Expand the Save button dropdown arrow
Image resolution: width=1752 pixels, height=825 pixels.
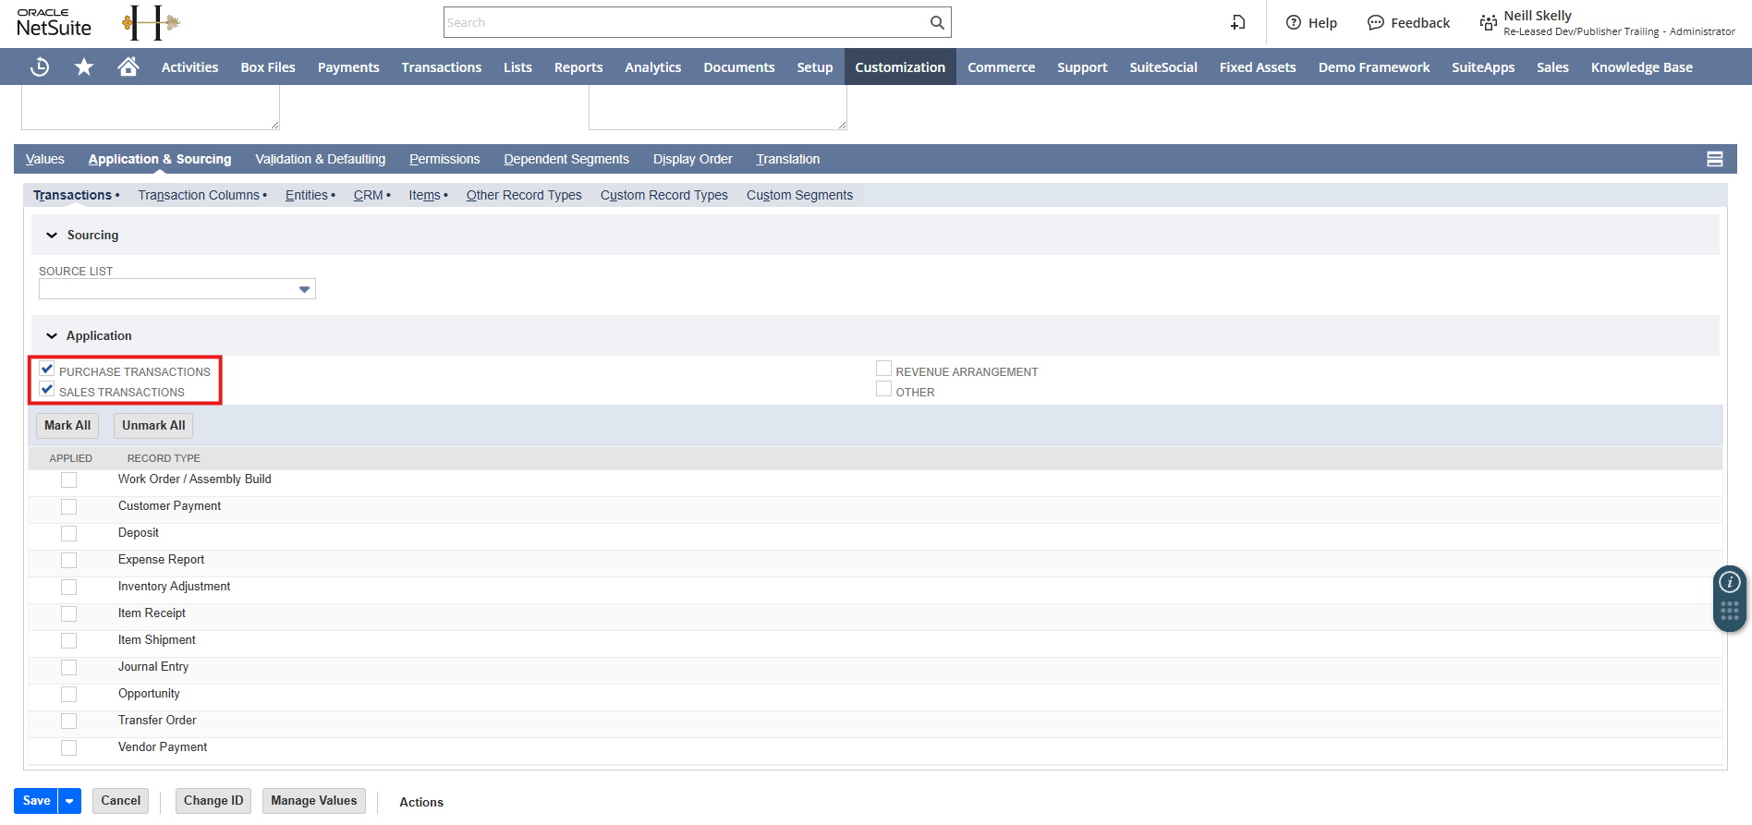click(69, 801)
